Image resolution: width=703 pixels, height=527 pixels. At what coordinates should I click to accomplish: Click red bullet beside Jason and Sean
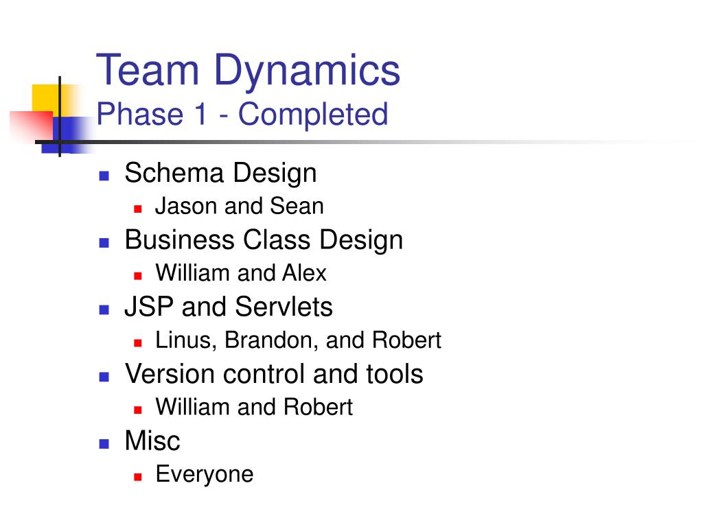click(137, 209)
